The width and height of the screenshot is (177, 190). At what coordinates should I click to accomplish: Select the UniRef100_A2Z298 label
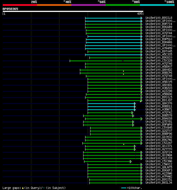pos(159,91)
